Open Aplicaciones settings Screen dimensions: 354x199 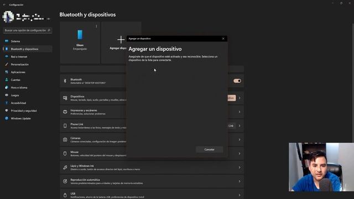point(28,72)
